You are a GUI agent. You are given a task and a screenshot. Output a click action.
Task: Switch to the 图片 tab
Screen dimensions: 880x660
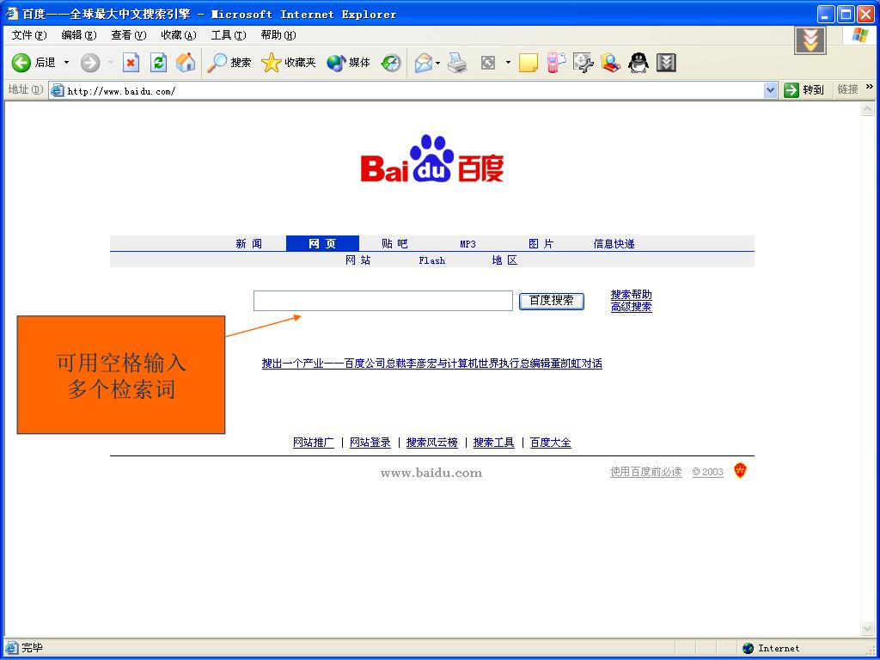(x=541, y=243)
